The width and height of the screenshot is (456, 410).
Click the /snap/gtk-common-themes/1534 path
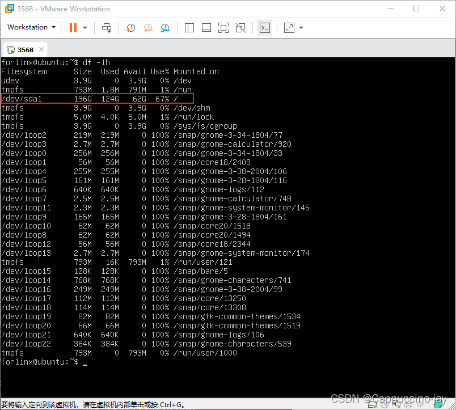tap(237, 316)
